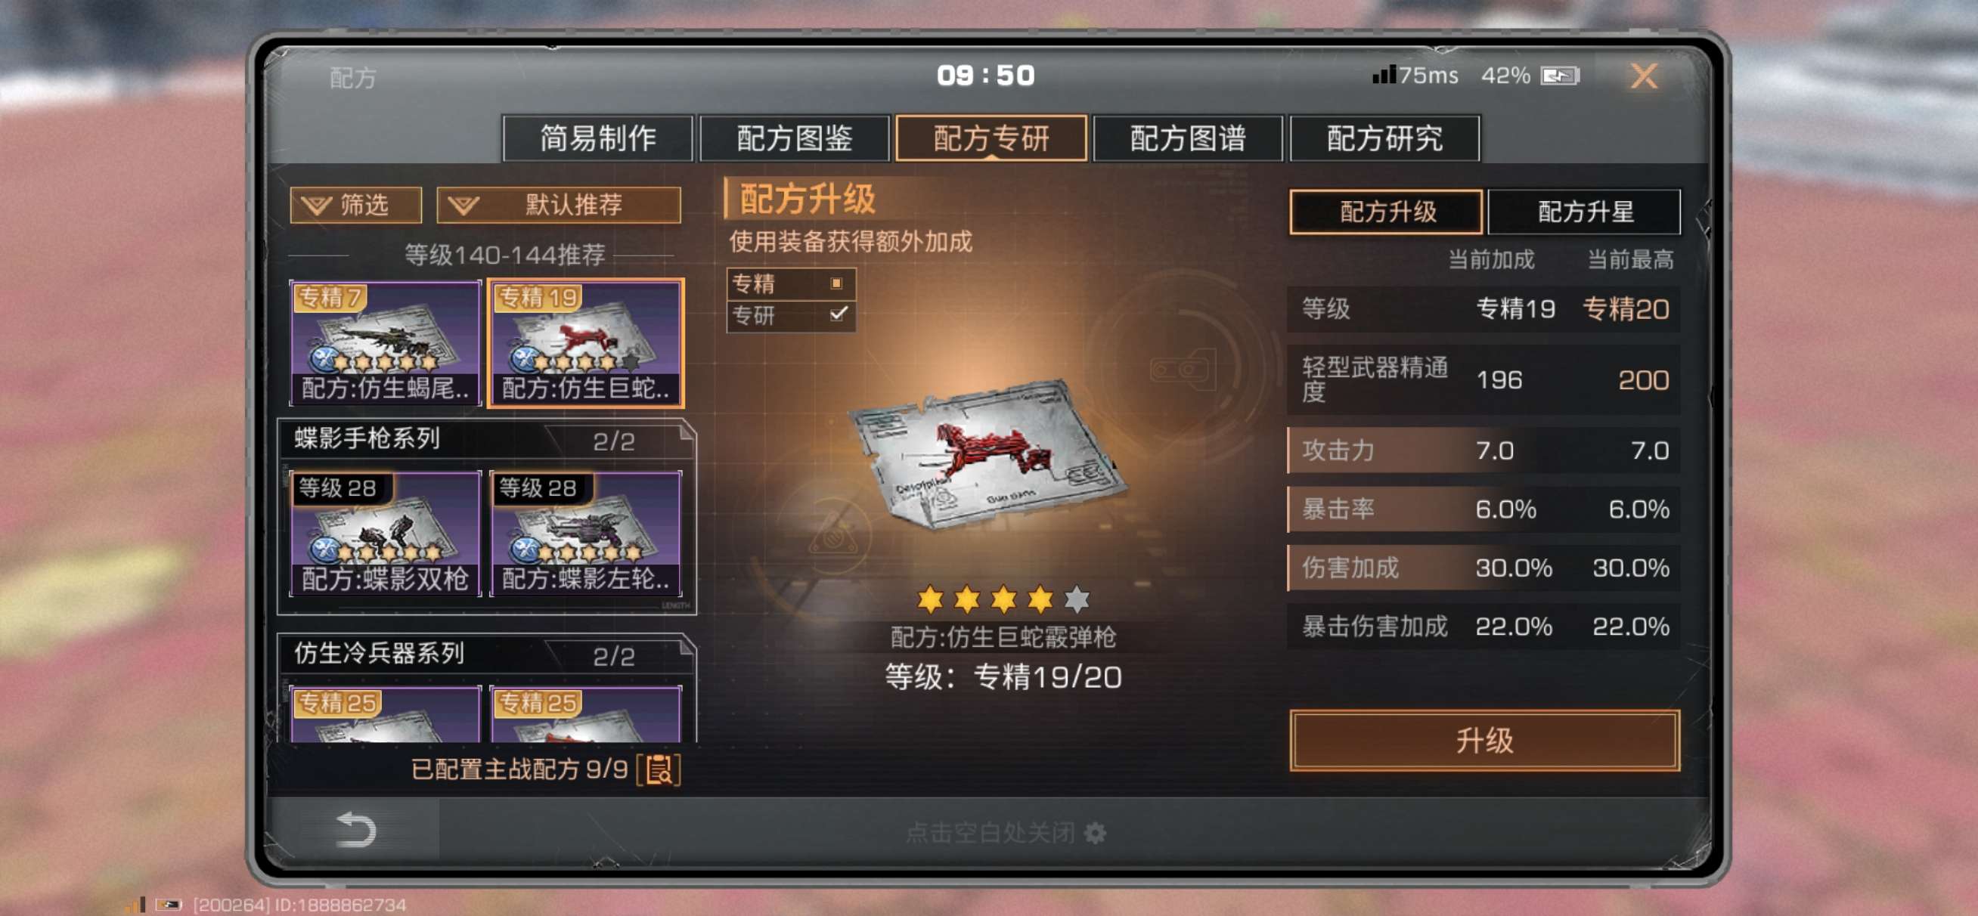This screenshot has height=916, width=1978.
Task: Click the settings gear beside 点击空白处关闭
Action: 1095,833
